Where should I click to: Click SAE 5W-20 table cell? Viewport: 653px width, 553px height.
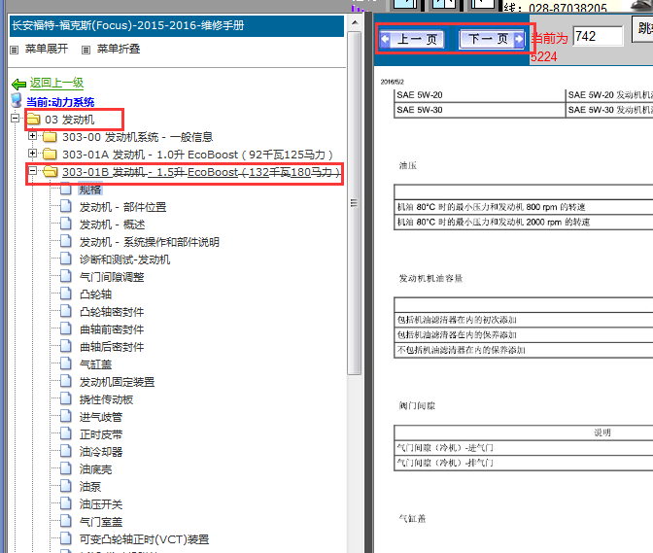(479, 95)
